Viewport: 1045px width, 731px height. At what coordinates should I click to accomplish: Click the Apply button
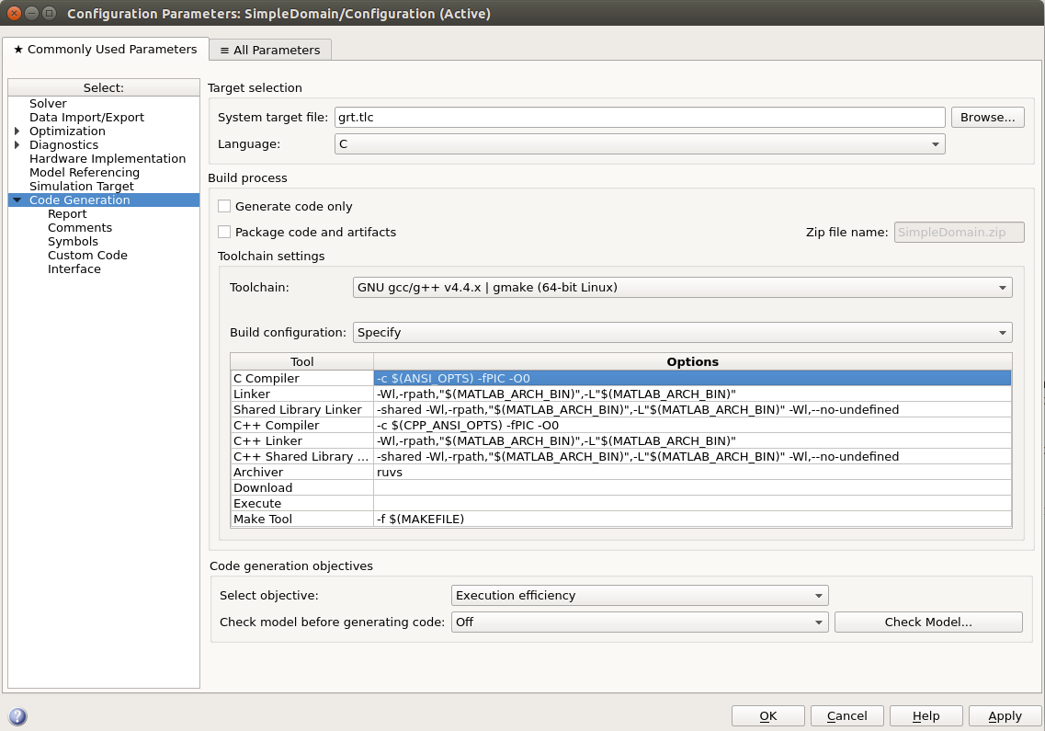(1005, 715)
